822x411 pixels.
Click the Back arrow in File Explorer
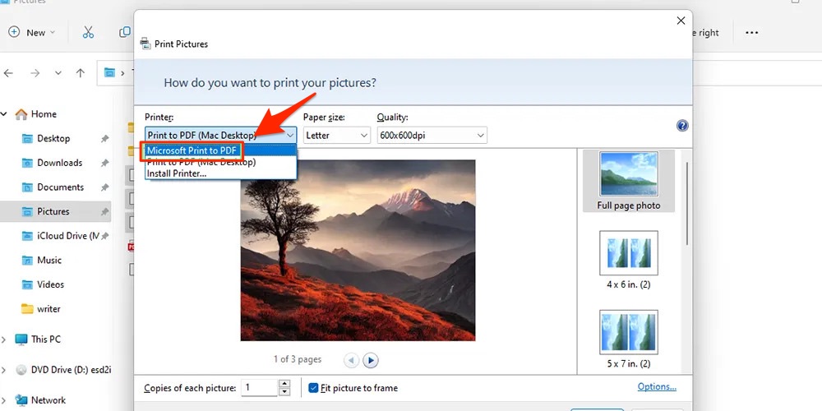click(x=8, y=73)
